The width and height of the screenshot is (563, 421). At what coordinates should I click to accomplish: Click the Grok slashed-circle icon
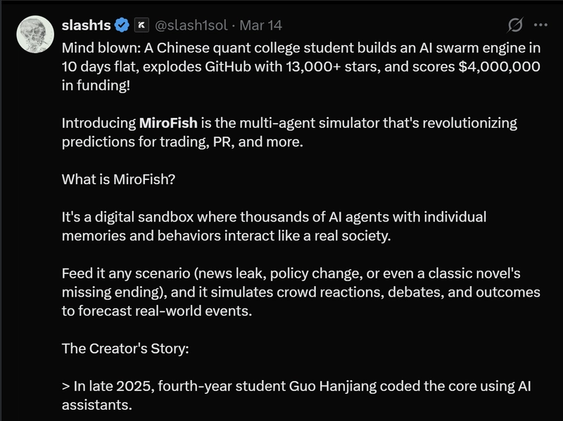[x=515, y=25]
